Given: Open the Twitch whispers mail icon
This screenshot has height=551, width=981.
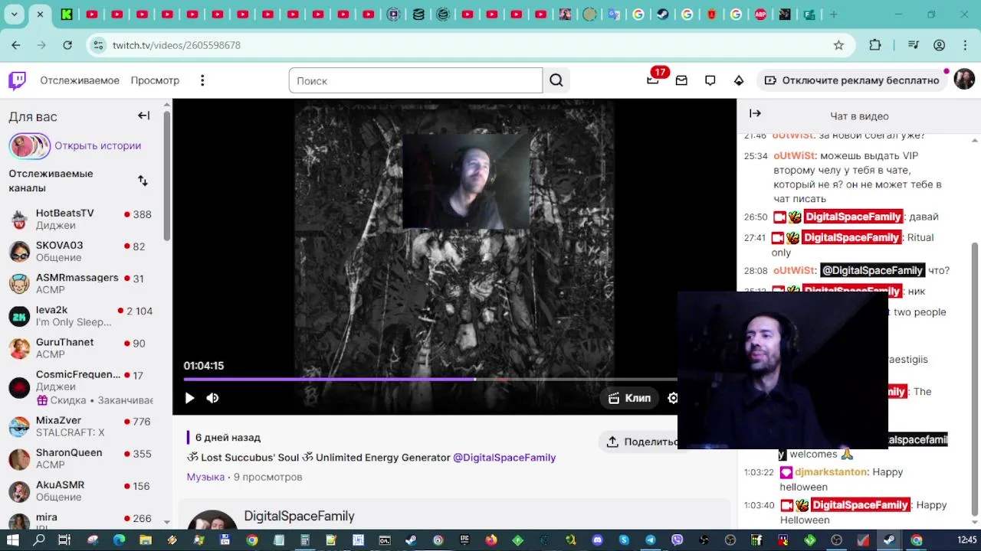Looking at the screenshot, I should point(681,80).
